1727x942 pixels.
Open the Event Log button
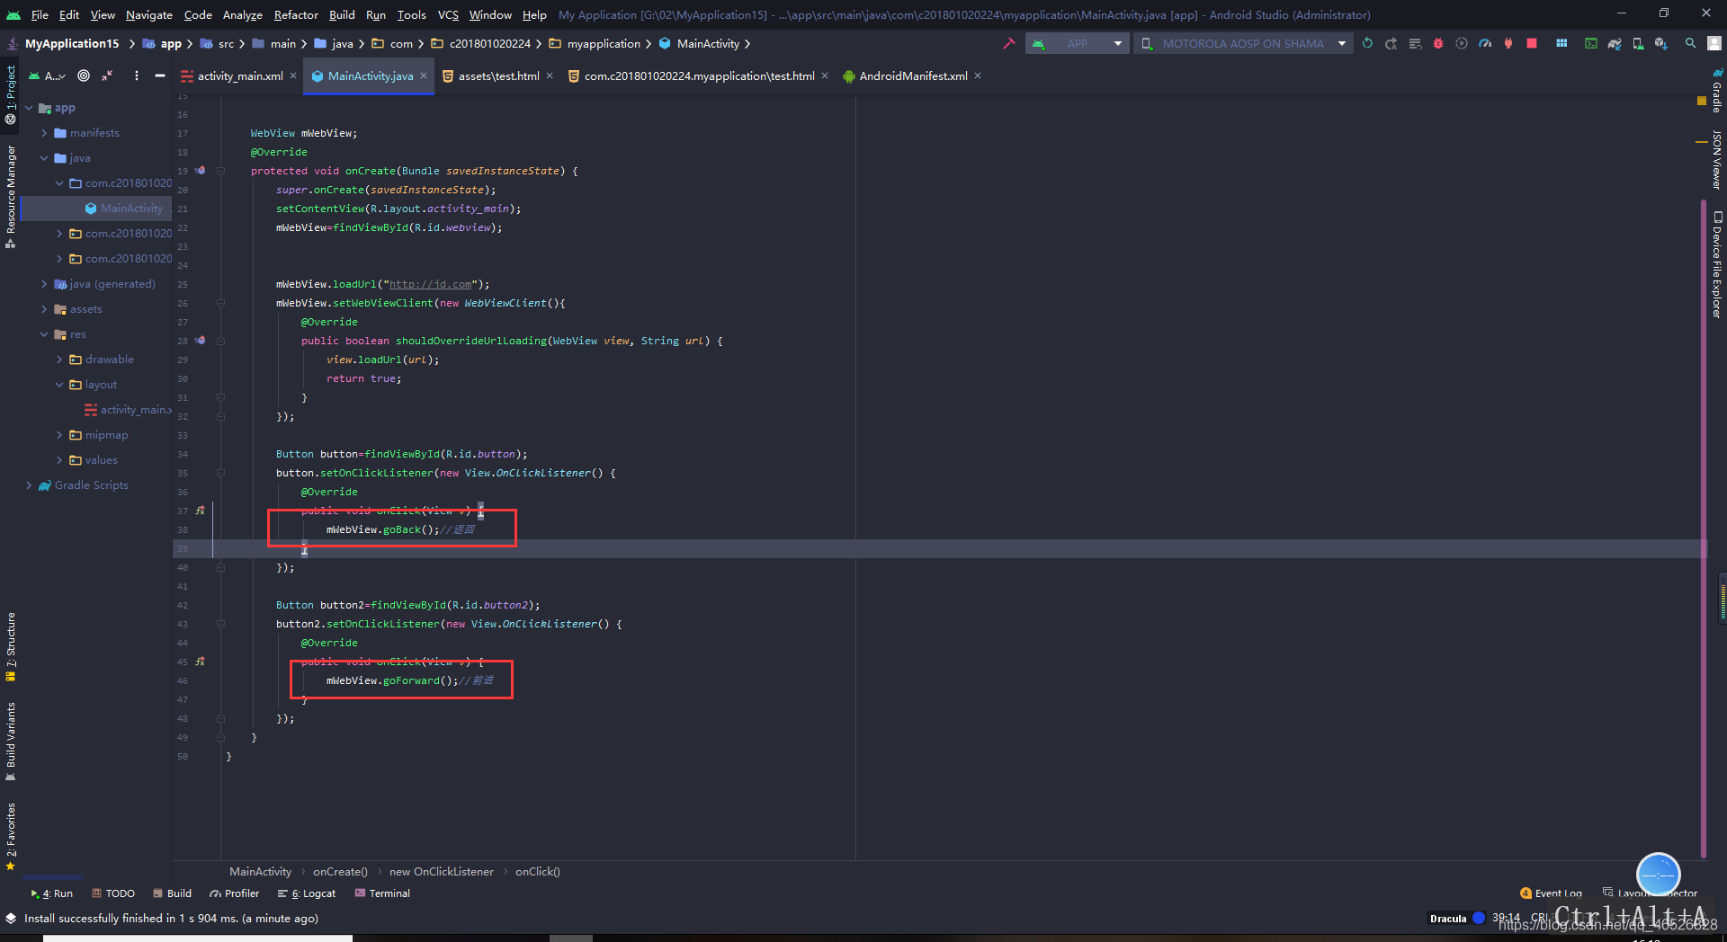[1551, 893]
